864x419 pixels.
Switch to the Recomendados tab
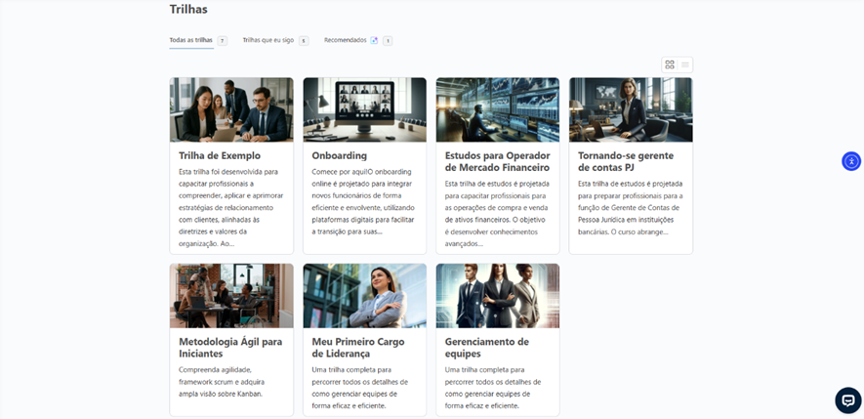[346, 41]
